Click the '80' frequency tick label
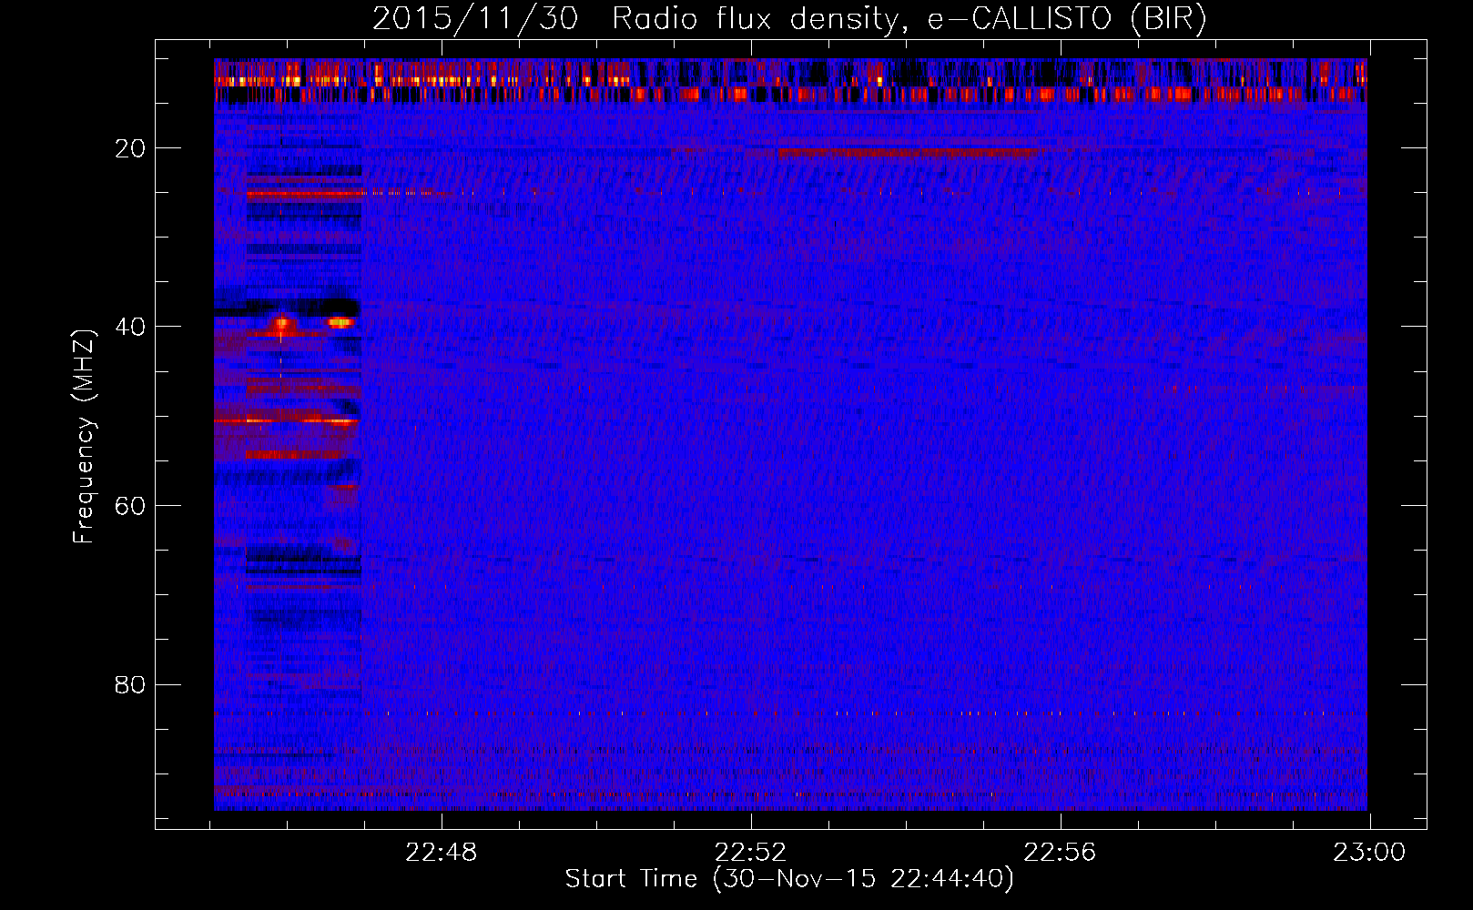Screen dimensions: 1473x910 click(130, 684)
